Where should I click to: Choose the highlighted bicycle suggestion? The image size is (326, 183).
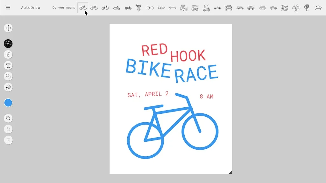82,8
